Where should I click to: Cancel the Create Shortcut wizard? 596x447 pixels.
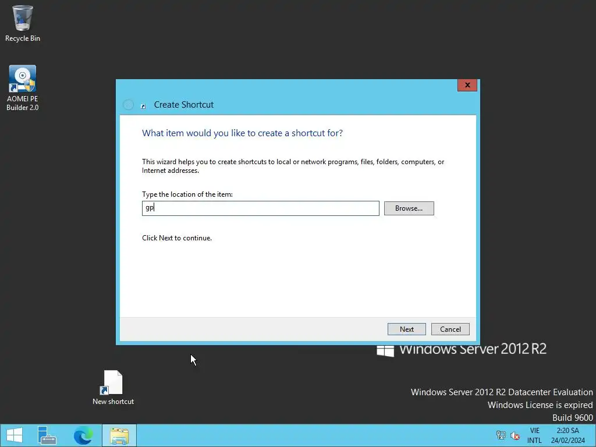(x=450, y=329)
